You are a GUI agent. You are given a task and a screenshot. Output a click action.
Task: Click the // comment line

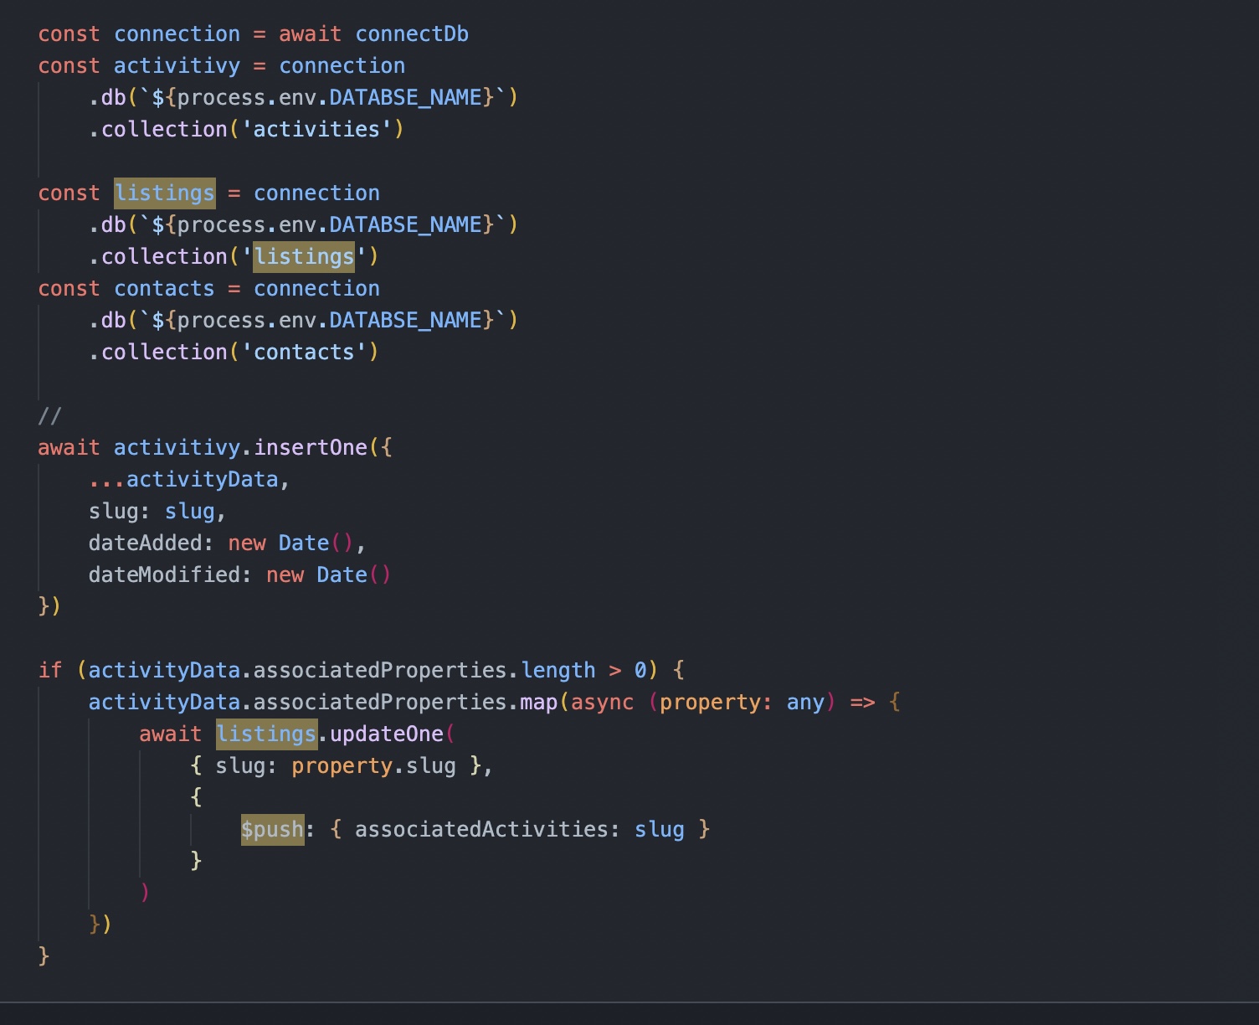click(49, 416)
